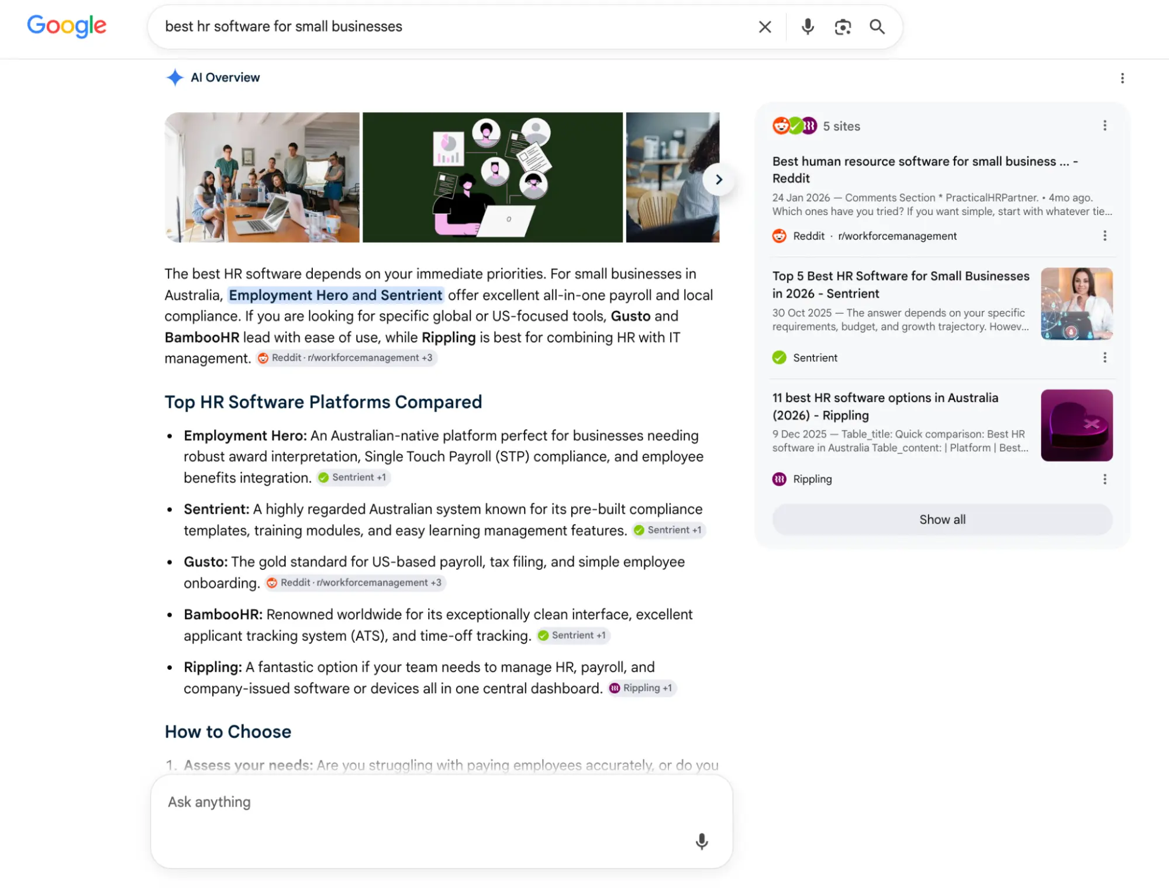
Task: Advance the image carousel with the right arrow
Action: point(719,179)
